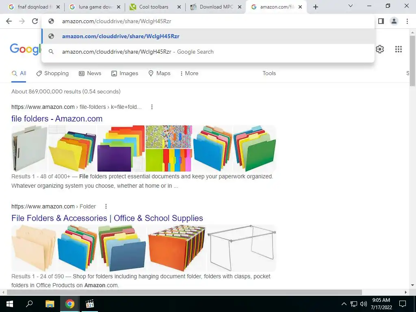The height and width of the screenshot is (312, 416).
Task: Switch to 'luna game dow' tab
Action: [x=94, y=7]
